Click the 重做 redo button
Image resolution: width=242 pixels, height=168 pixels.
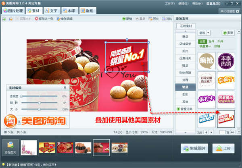140,19
